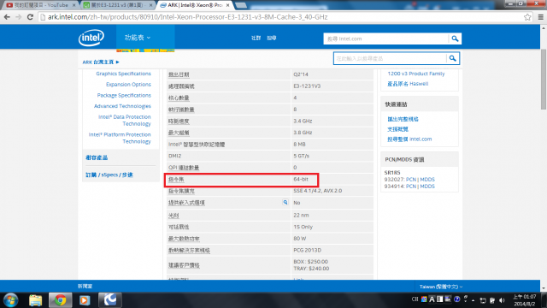Open ARK 台灣主頁 breadcrumb link
The height and width of the screenshot is (308, 547).
(x=101, y=62)
